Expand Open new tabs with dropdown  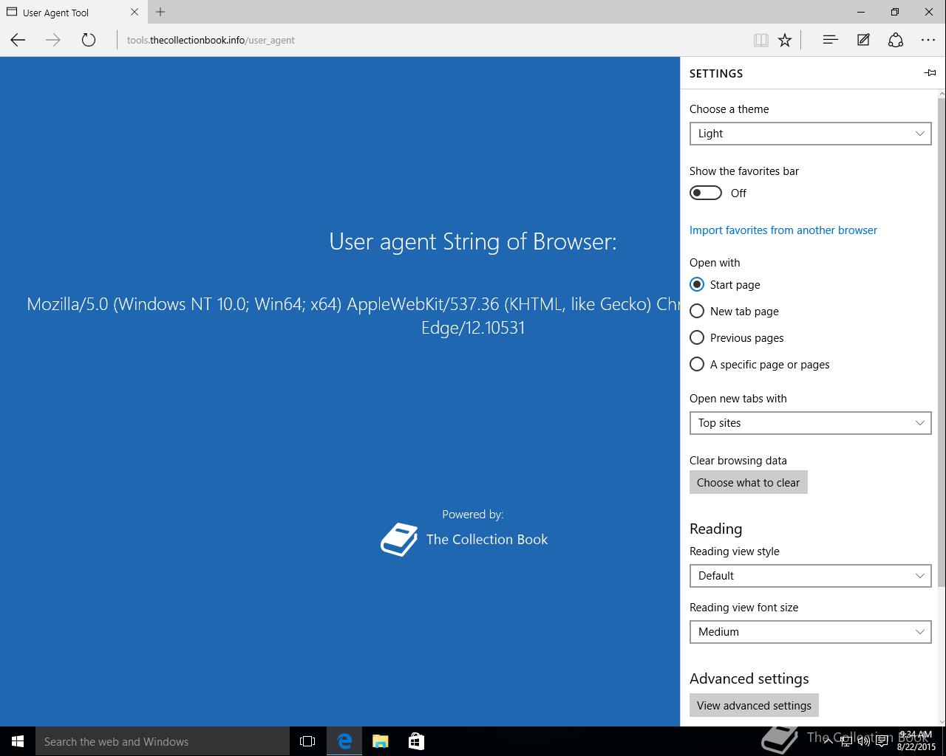tap(810, 423)
